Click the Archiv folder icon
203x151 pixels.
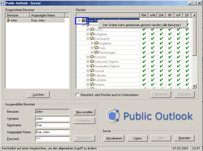tap(92, 29)
